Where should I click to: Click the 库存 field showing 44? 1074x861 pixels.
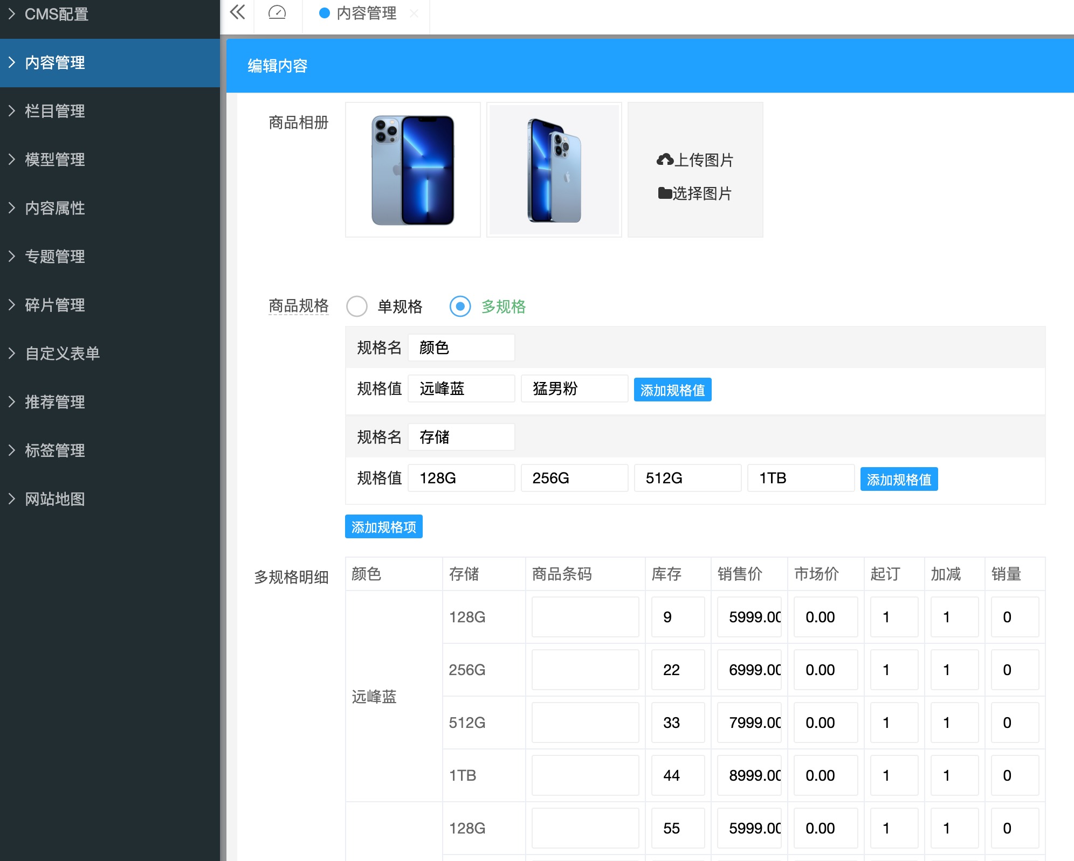[678, 775]
